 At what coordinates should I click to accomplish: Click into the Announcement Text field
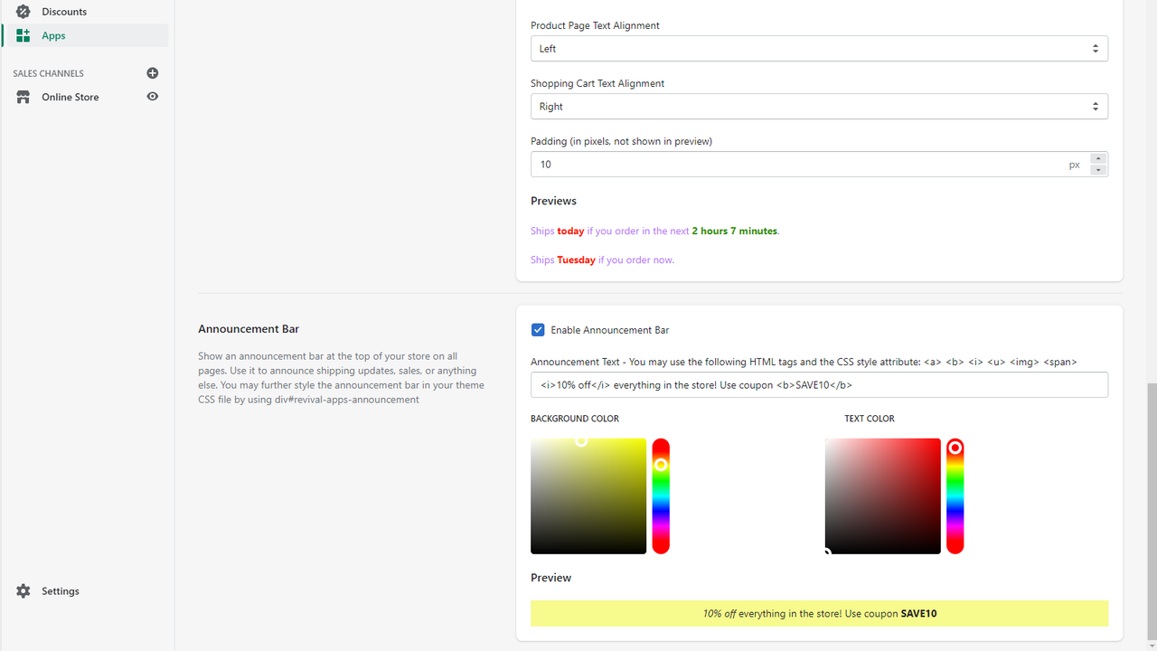(819, 384)
